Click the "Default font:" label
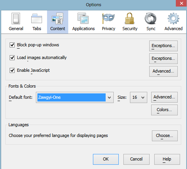187x169 pixels. click(20, 97)
